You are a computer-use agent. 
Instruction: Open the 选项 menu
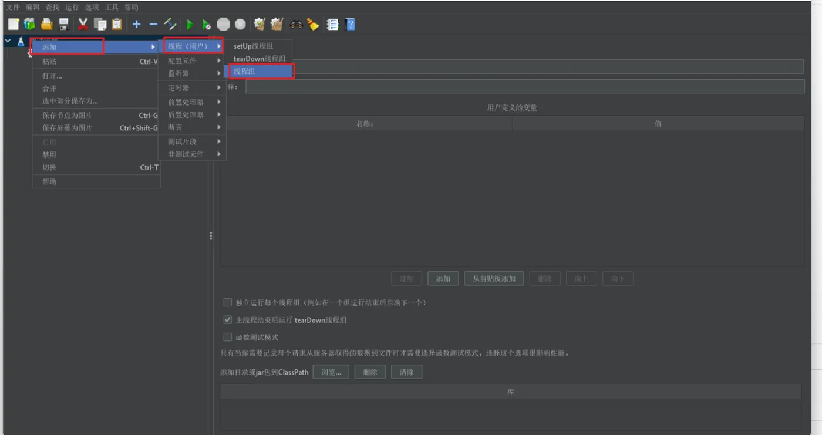(92, 7)
